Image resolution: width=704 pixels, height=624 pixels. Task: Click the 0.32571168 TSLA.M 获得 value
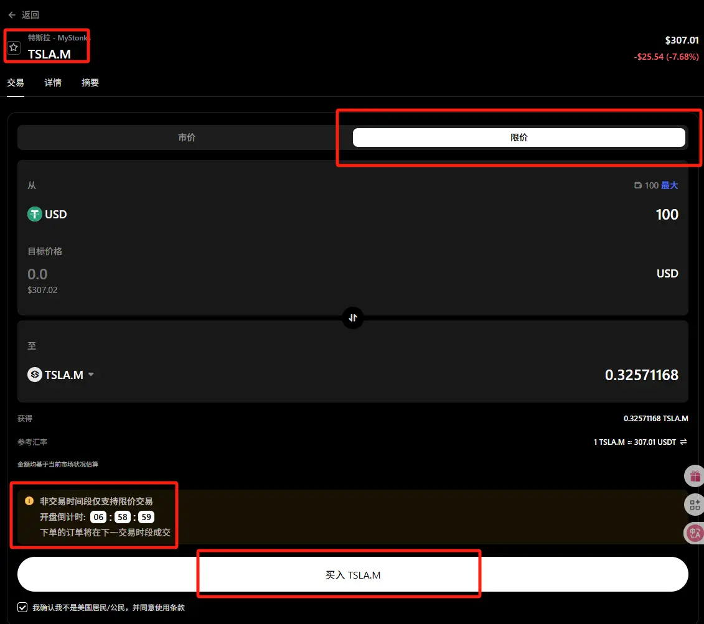point(655,419)
